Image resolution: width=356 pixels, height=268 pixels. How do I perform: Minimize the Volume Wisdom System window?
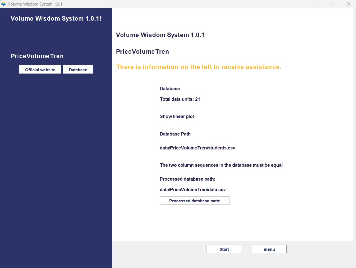316,4
